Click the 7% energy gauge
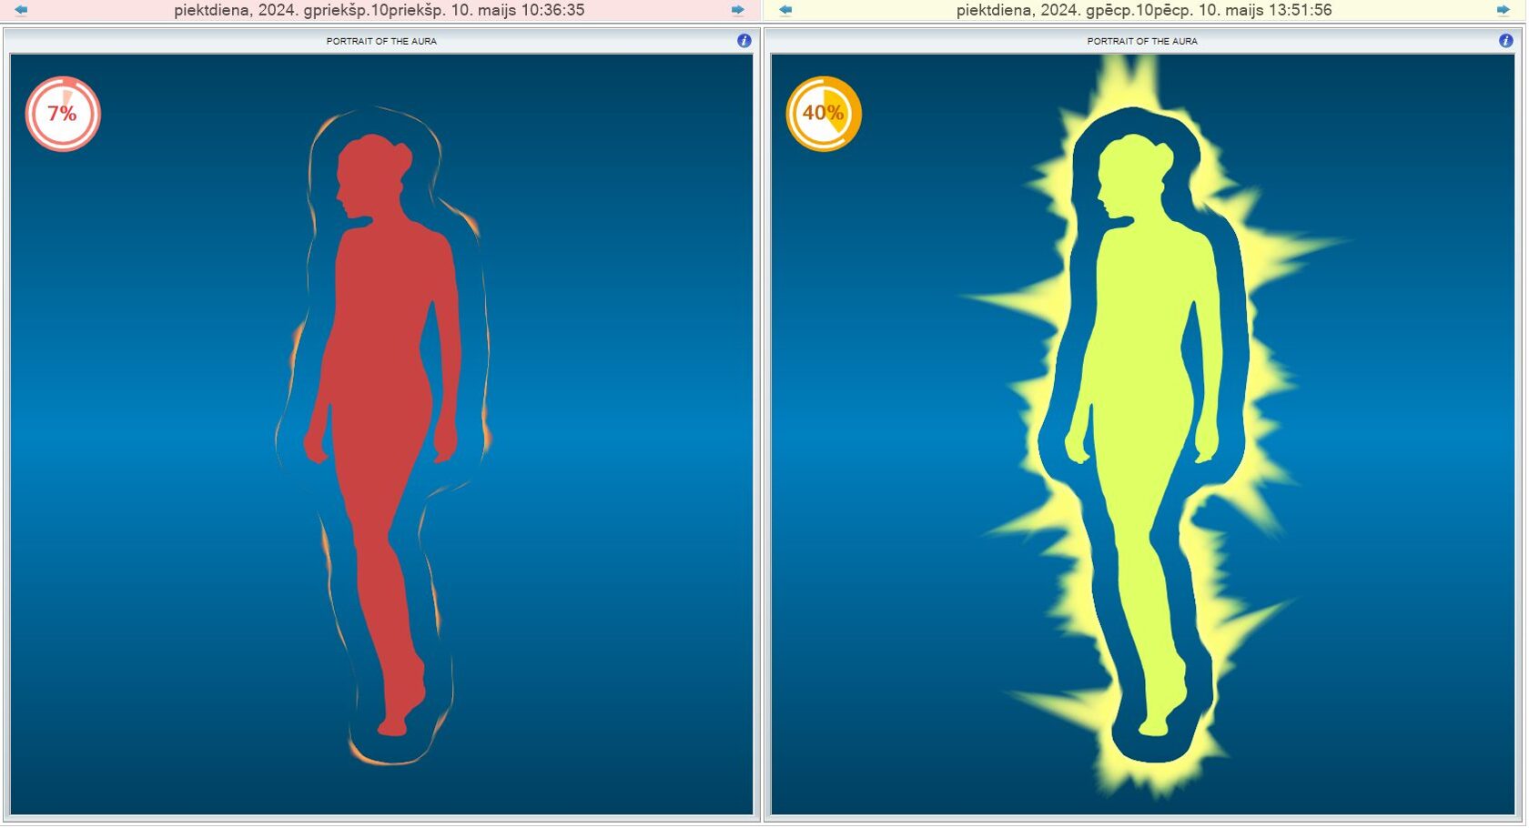The width and height of the screenshot is (1529, 828). [63, 114]
